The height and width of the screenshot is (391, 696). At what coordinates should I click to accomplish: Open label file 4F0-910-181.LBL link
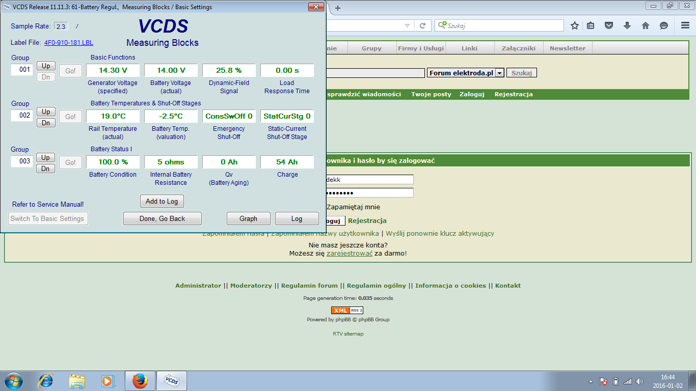coord(69,43)
